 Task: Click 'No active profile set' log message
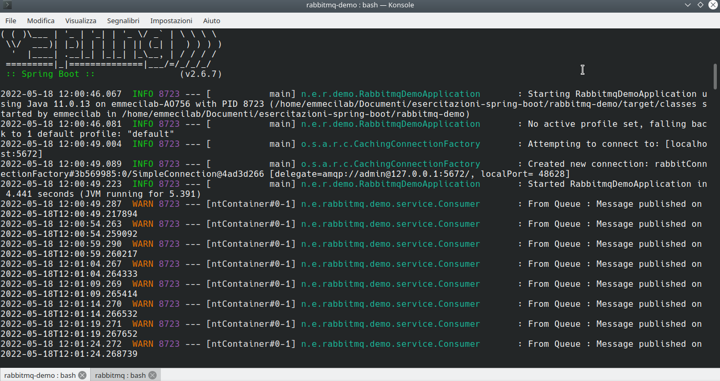click(583, 124)
